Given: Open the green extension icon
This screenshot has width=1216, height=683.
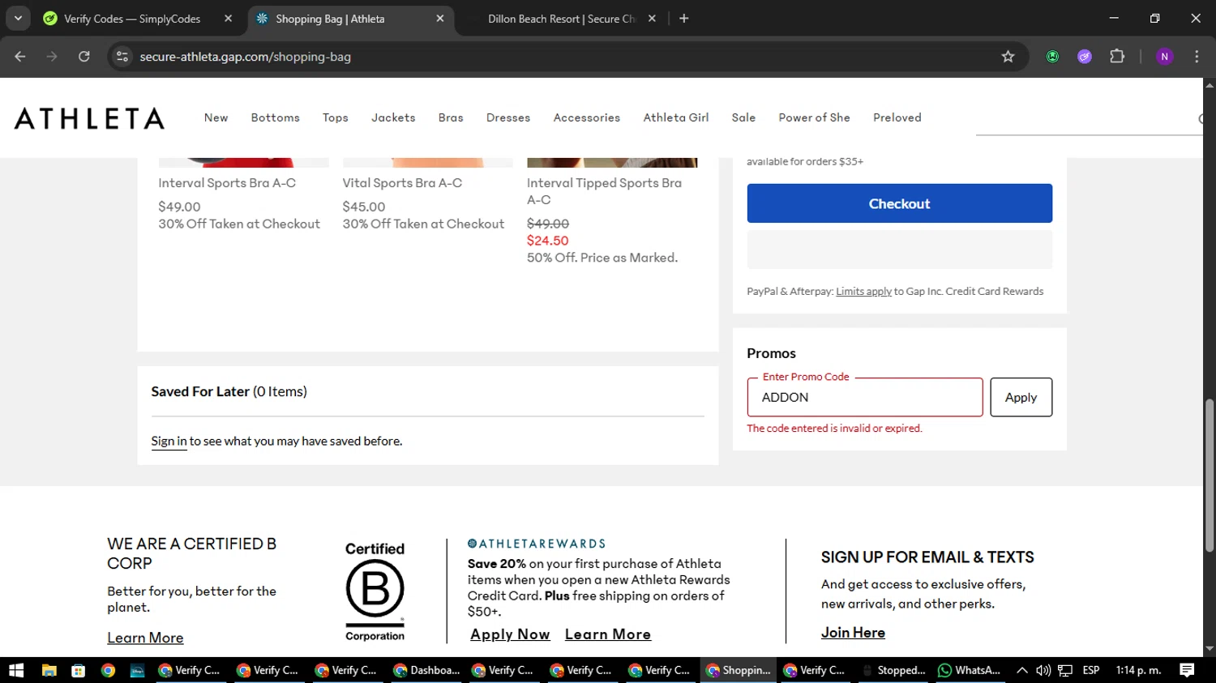Looking at the screenshot, I should coord(1052,57).
